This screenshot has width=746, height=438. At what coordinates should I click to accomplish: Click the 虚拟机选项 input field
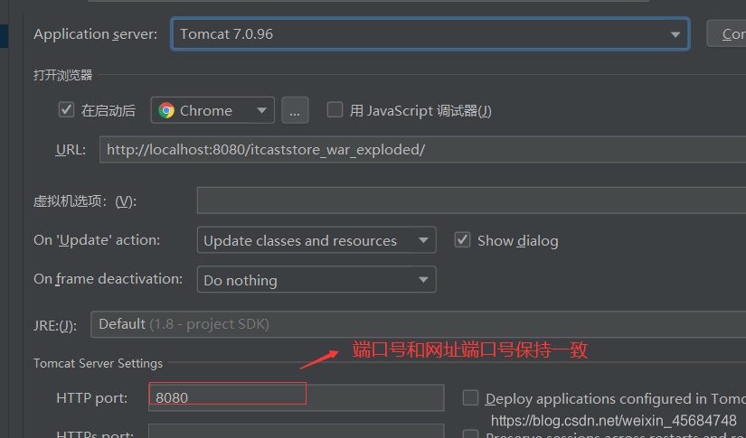(471, 200)
